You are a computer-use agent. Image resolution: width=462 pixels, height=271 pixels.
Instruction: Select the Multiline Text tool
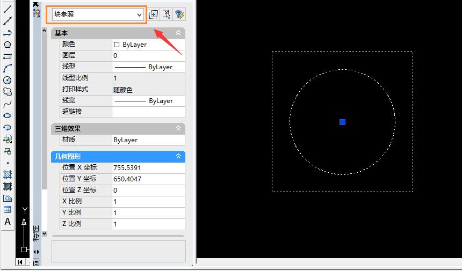[8, 222]
